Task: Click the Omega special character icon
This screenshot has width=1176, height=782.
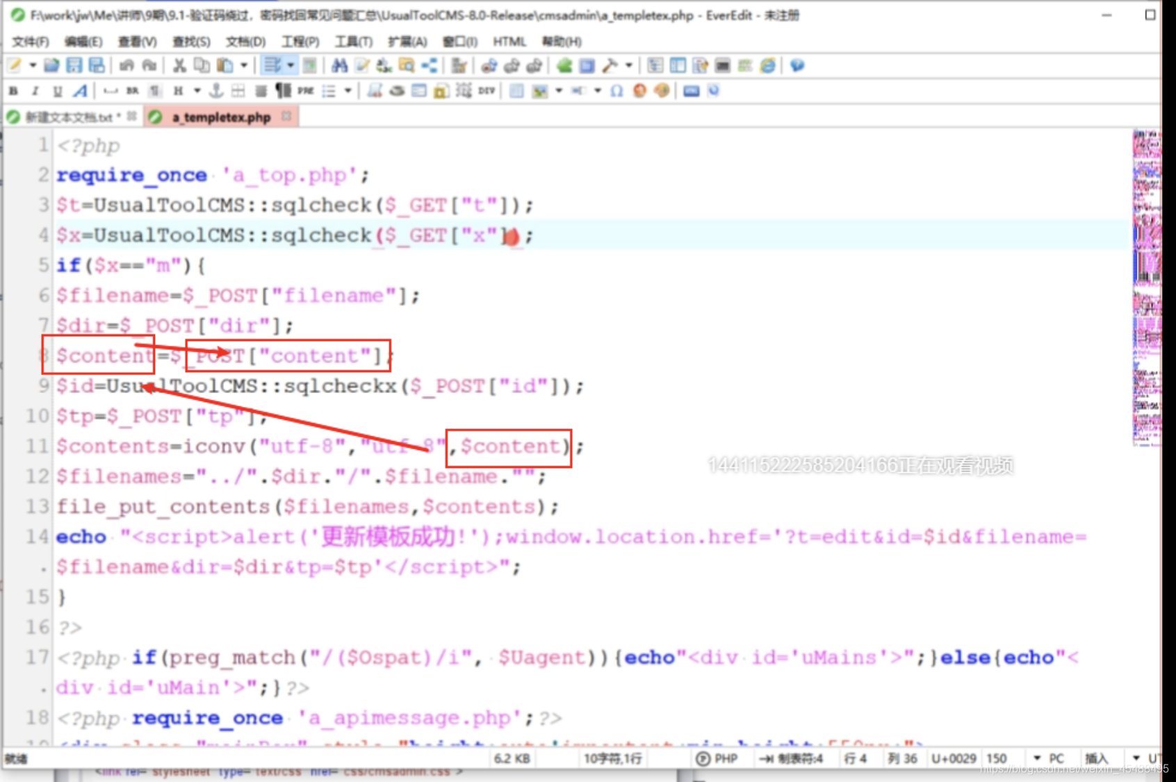Action: tap(616, 90)
